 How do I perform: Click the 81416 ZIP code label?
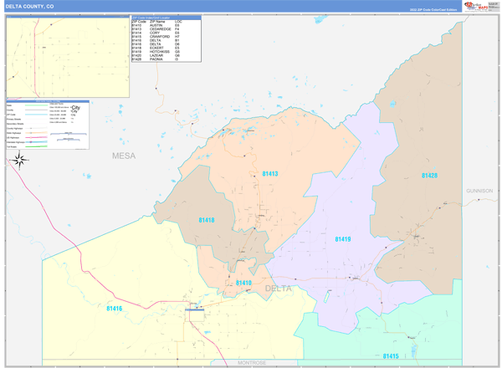[115, 309]
